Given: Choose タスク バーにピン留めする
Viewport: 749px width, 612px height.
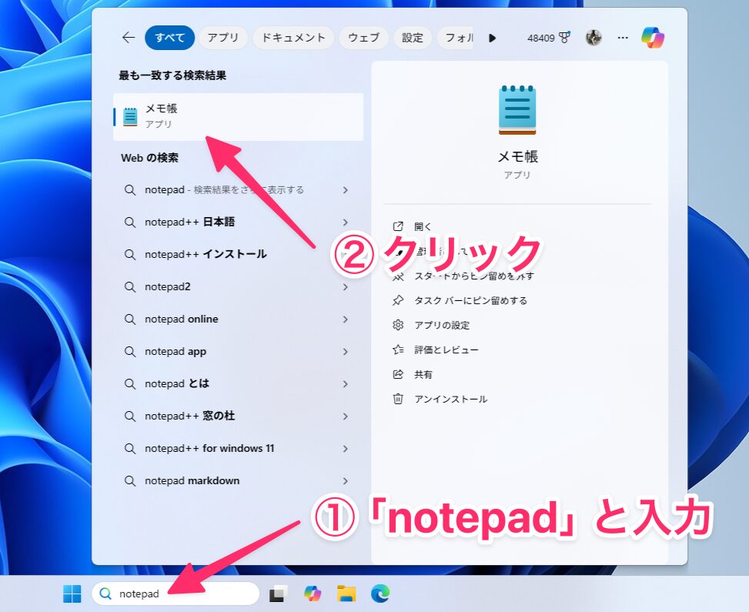Looking at the screenshot, I should tap(470, 300).
